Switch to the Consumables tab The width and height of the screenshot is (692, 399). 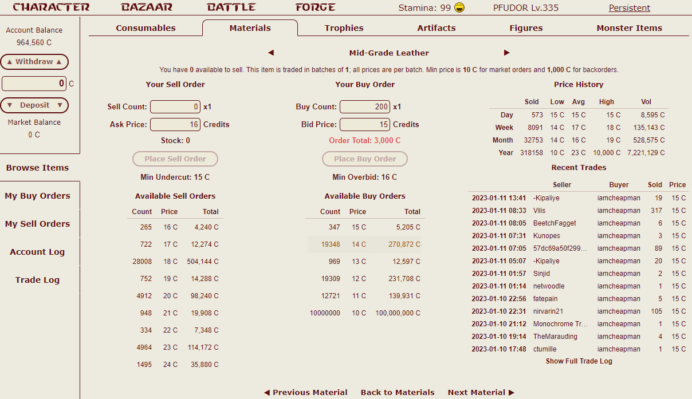146,27
